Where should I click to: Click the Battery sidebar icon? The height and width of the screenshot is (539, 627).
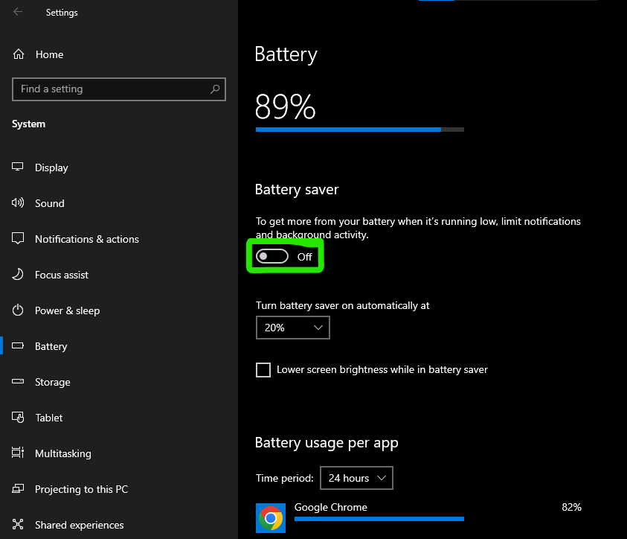coord(17,346)
